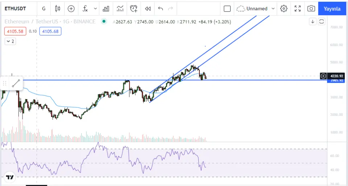The height and width of the screenshot is (186, 348).
Task: Click the blue Yayınla publish button
Action: [x=332, y=8]
